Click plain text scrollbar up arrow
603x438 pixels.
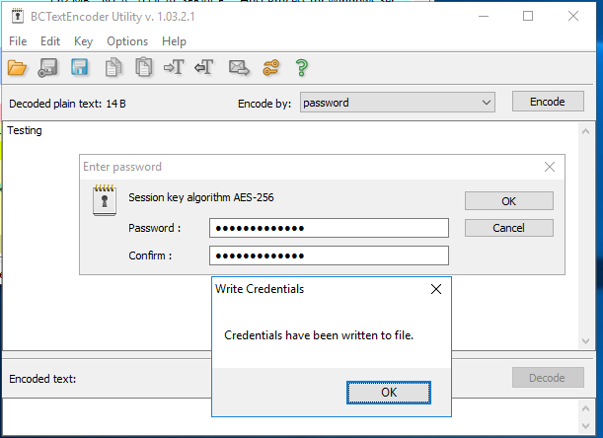click(585, 131)
